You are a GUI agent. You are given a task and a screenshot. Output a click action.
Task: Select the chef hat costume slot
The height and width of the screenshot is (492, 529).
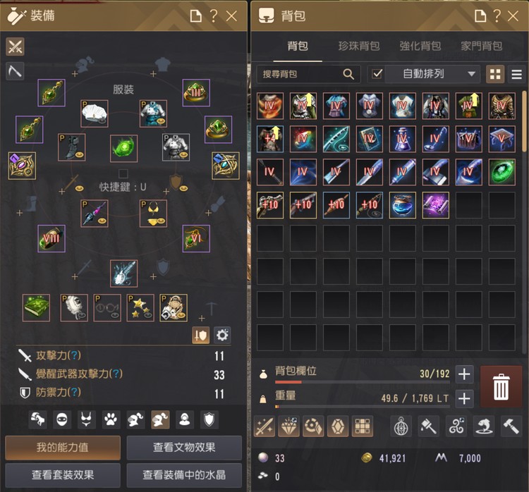(x=95, y=113)
